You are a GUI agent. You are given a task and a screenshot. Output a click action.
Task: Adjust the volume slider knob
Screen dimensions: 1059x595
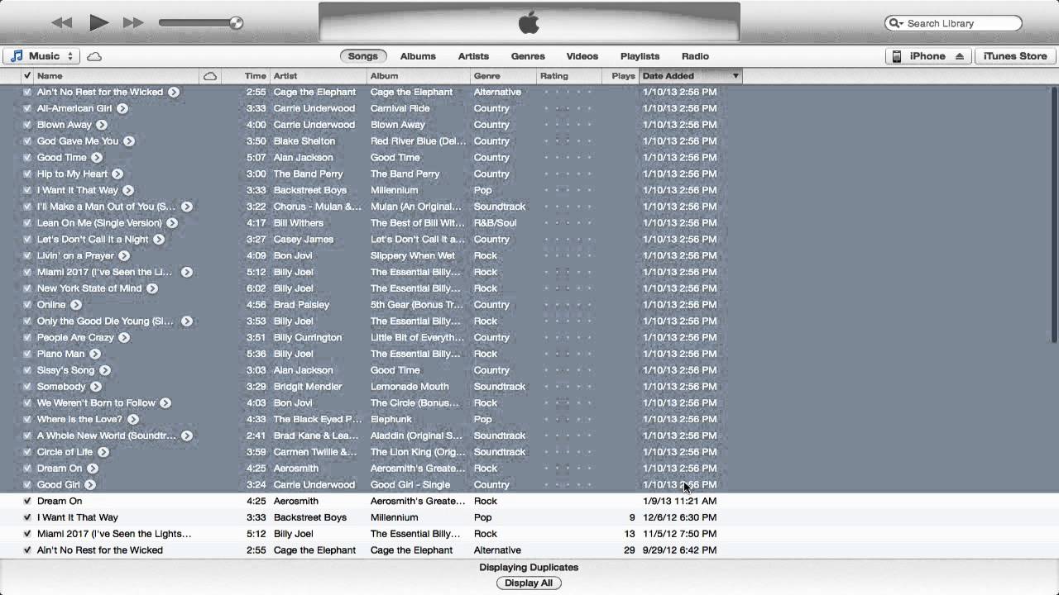pyautogui.click(x=236, y=23)
